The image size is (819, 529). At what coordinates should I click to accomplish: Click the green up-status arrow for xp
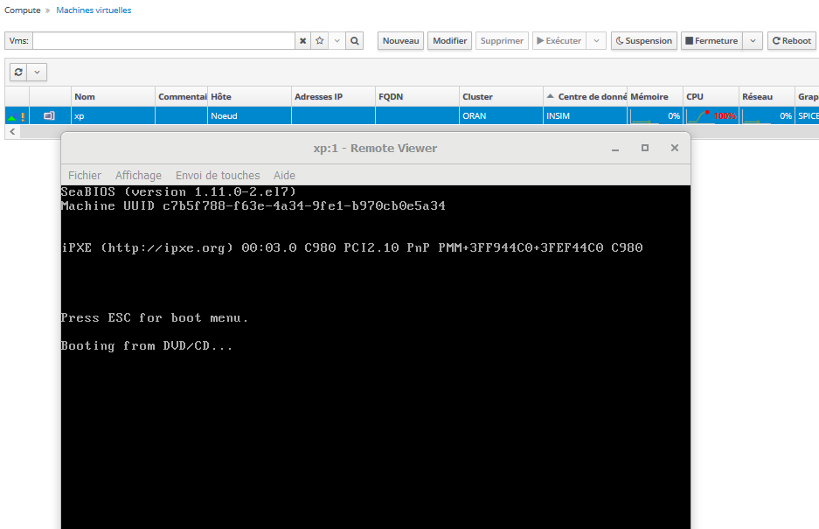click(x=11, y=116)
